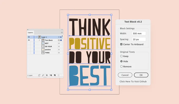Select the Hide radio button
This screenshot has height=104, width=179.
121,61
